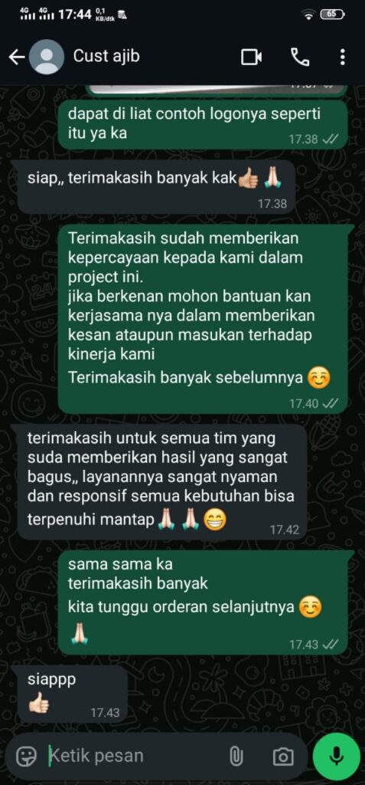Viewport: 365px width, 785px height.
Task: Open Cust ajib profile picture
Action: [x=47, y=57]
